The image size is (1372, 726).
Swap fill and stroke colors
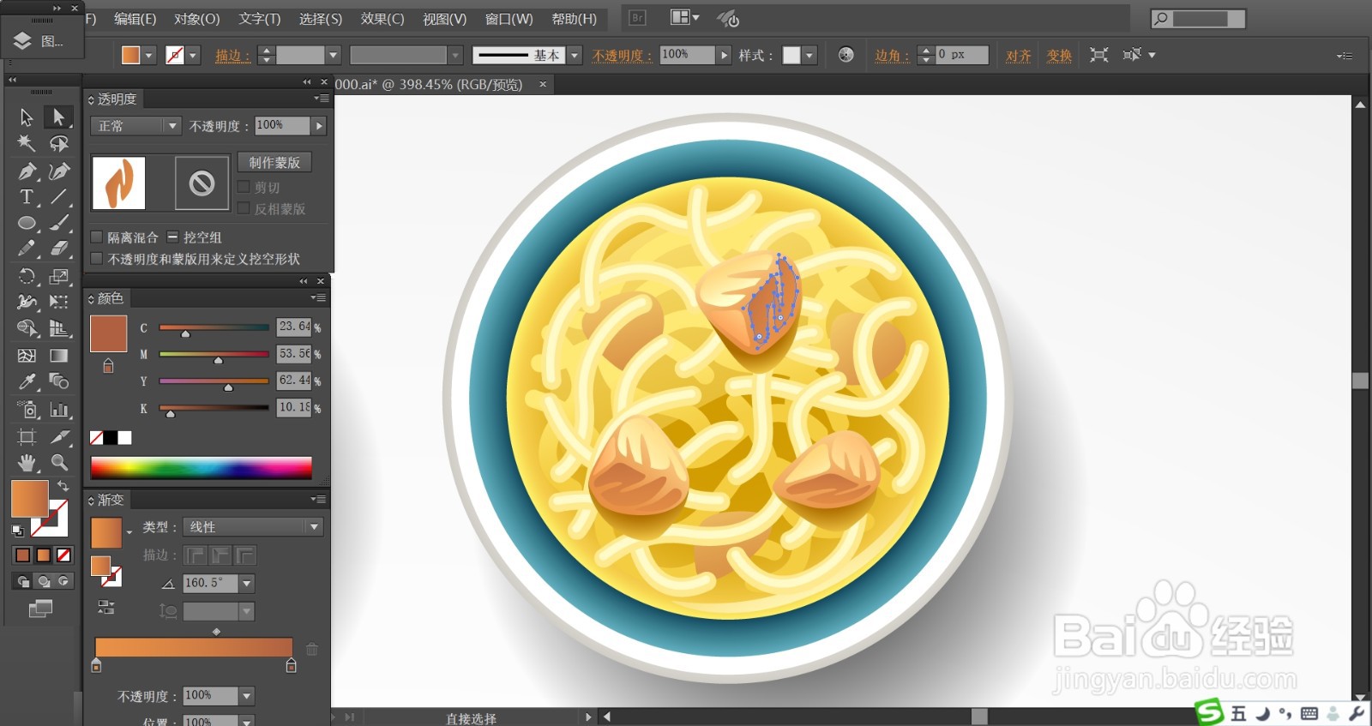pos(63,486)
